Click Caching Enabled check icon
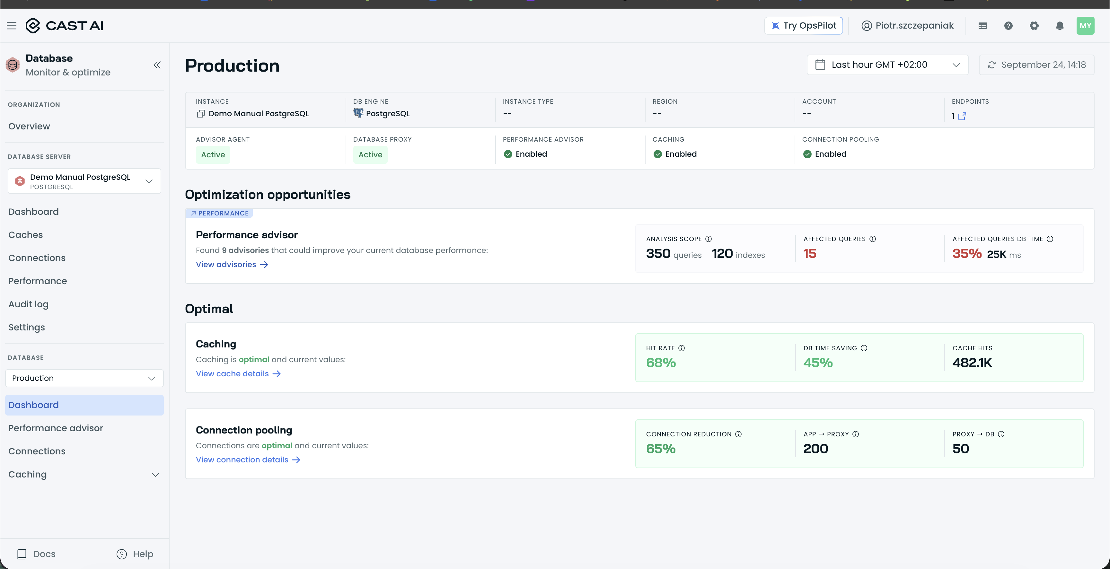This screenshot has height=569, width=1110. (657, 154)
